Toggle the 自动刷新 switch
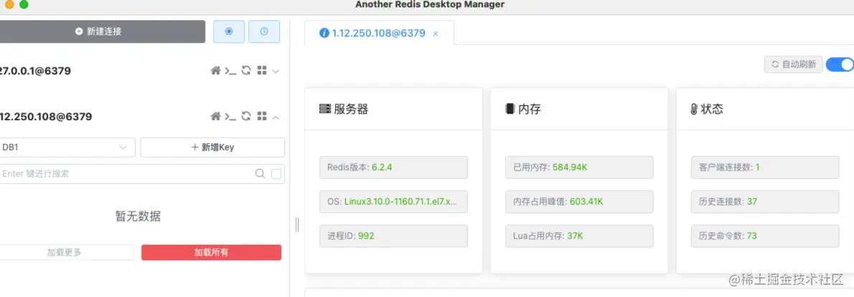 click(x=840, y=64)
